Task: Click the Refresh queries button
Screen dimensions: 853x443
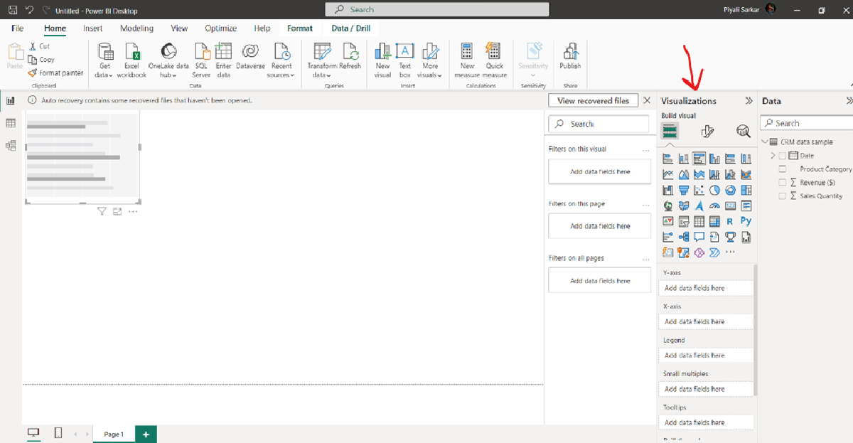Action: (x=350, y=57)
